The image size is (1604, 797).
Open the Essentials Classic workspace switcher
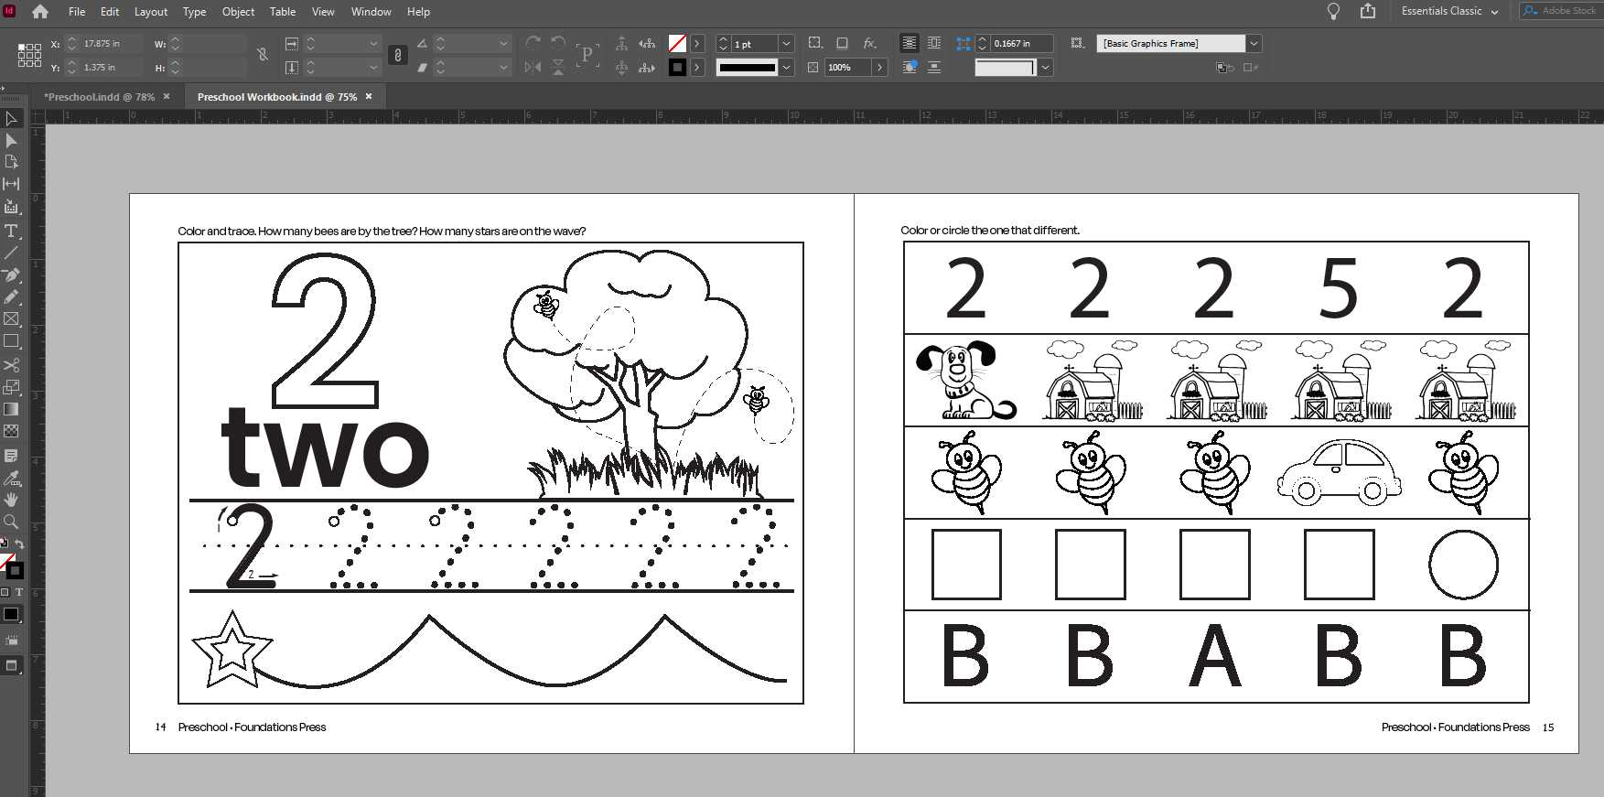coord(1449,11)
